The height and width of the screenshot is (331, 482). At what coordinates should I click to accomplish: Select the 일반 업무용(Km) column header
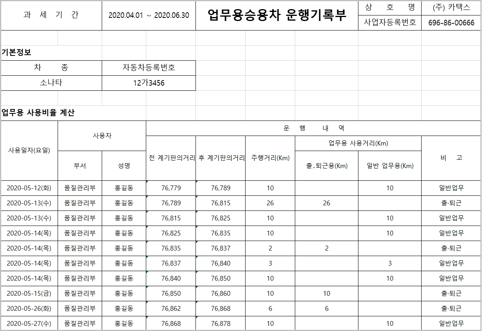[390, 166]
